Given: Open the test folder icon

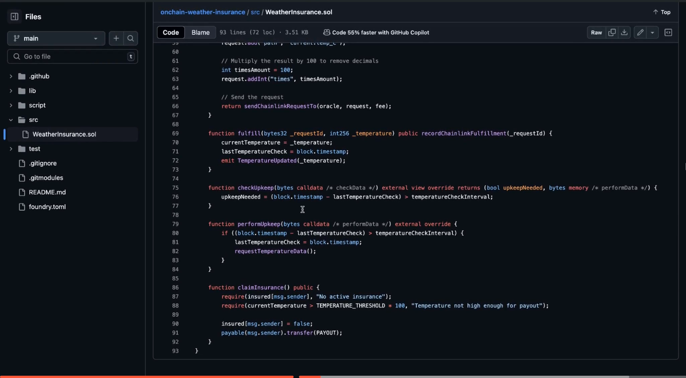Looking at the screenshot, I should (x=22, y=149).
